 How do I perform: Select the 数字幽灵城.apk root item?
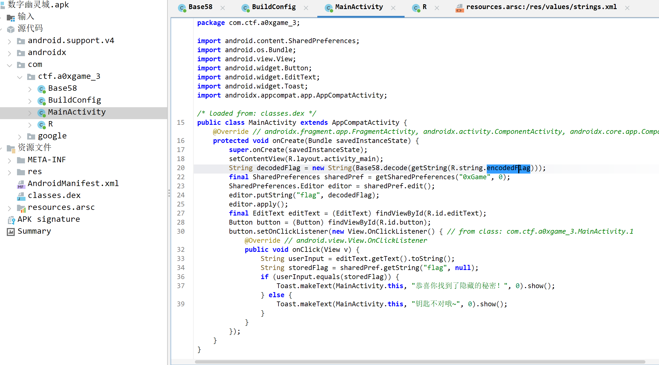click(x=38, y=5)
